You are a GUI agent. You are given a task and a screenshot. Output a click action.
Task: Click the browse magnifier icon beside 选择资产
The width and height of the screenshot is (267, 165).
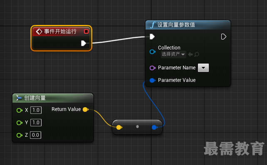[197, 54]
